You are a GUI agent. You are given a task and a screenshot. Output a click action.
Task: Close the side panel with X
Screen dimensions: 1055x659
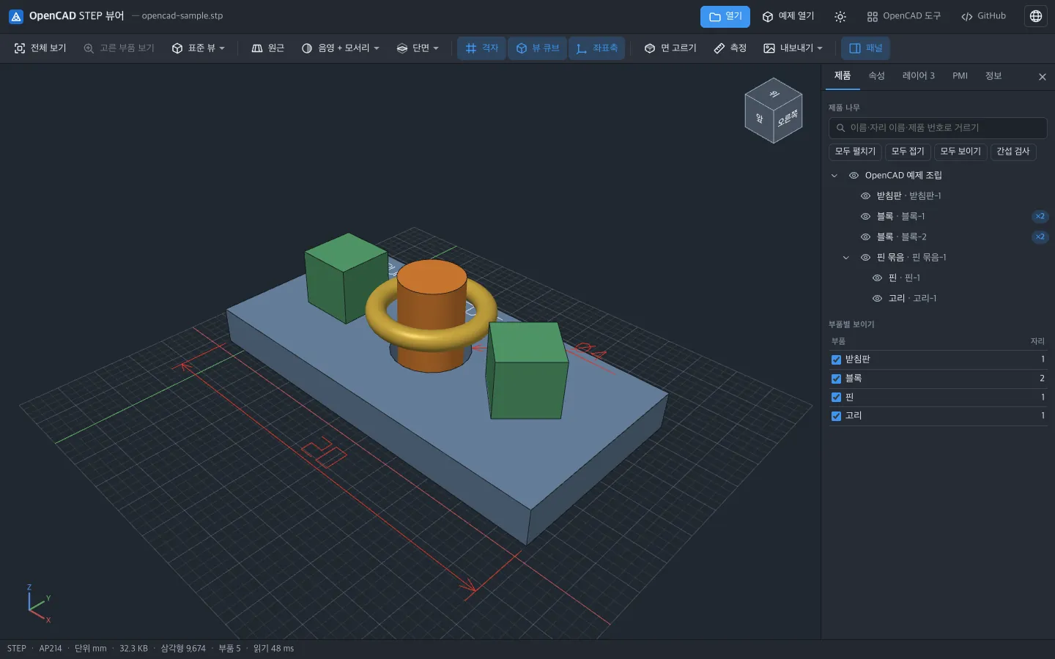pos(1043,77)
